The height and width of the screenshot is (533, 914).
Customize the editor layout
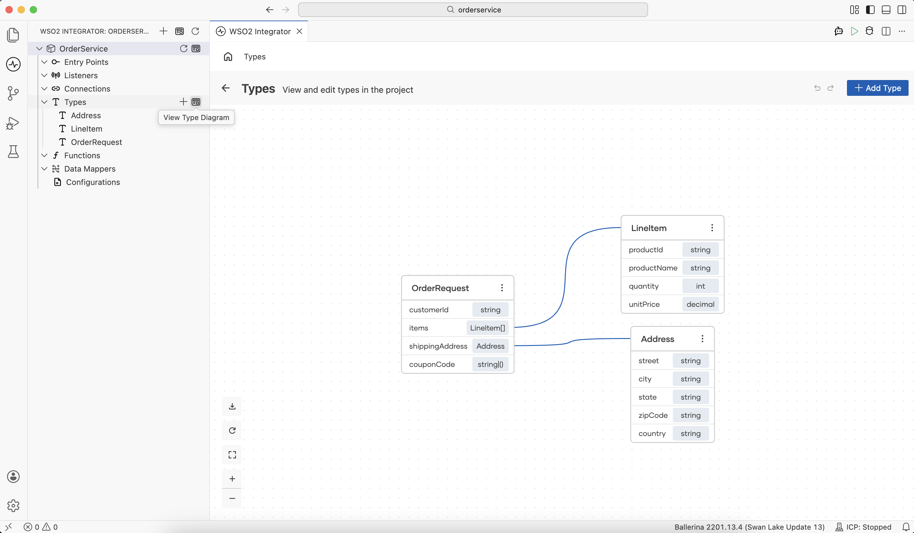tap(854, 10)
